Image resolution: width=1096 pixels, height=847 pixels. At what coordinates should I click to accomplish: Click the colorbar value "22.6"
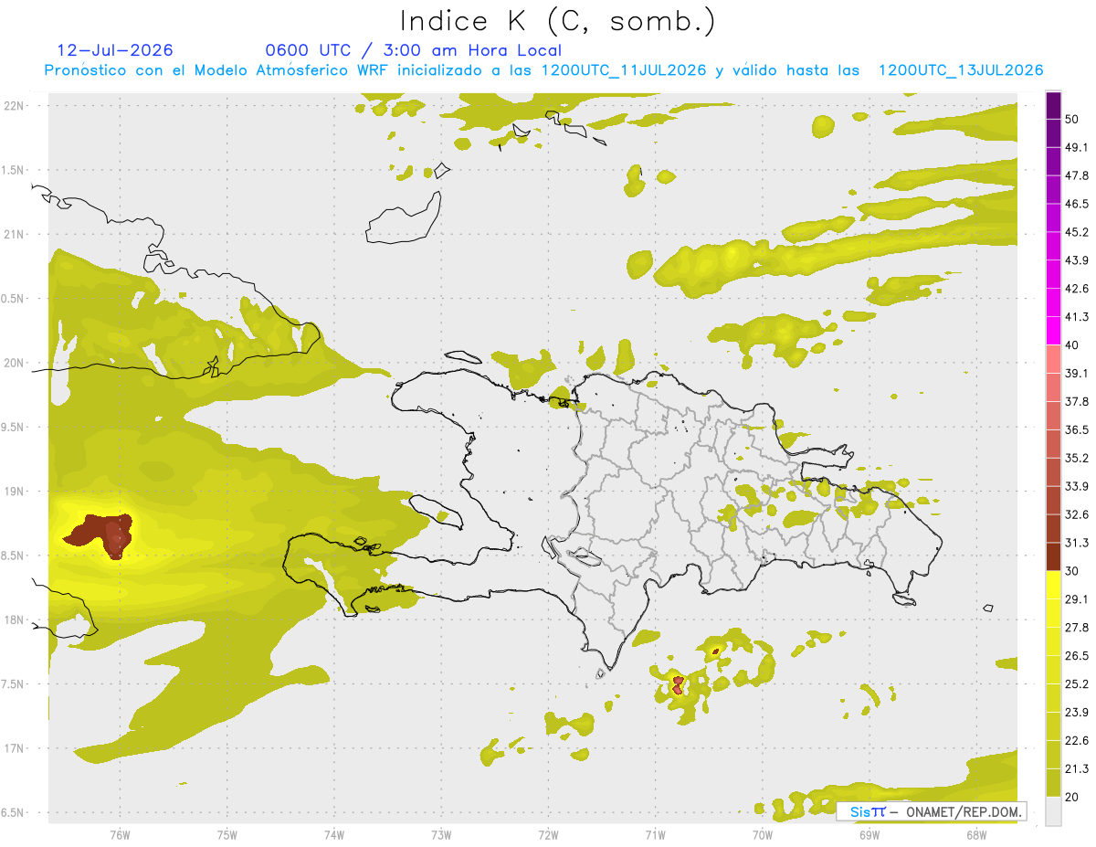(1077, 741)
